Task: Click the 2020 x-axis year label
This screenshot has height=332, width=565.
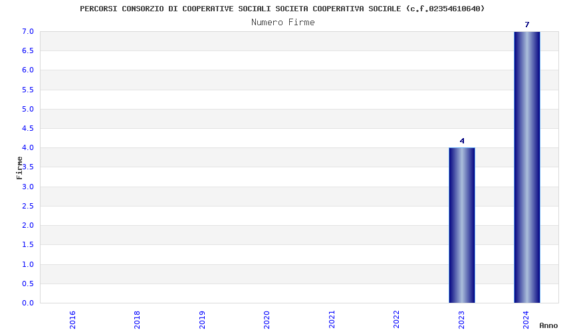Action: pyautogui.click(x=267, y=320)
